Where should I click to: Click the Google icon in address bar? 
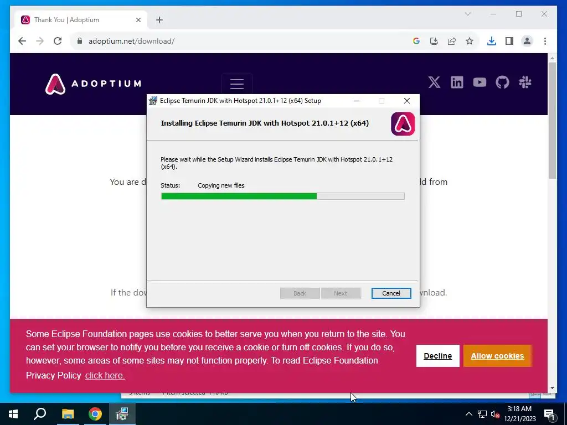pos(416,41)
